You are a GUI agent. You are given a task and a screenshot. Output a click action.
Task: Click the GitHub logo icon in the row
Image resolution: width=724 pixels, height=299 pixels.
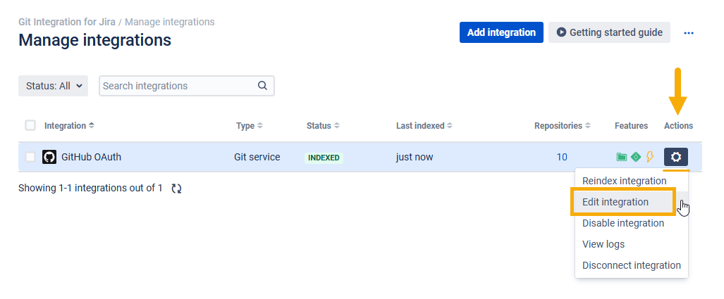tap(49, 157)
